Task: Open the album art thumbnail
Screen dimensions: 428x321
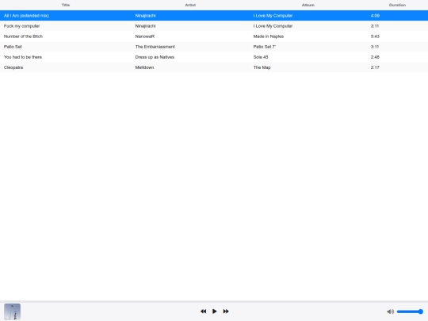Action: coord(12,311)
